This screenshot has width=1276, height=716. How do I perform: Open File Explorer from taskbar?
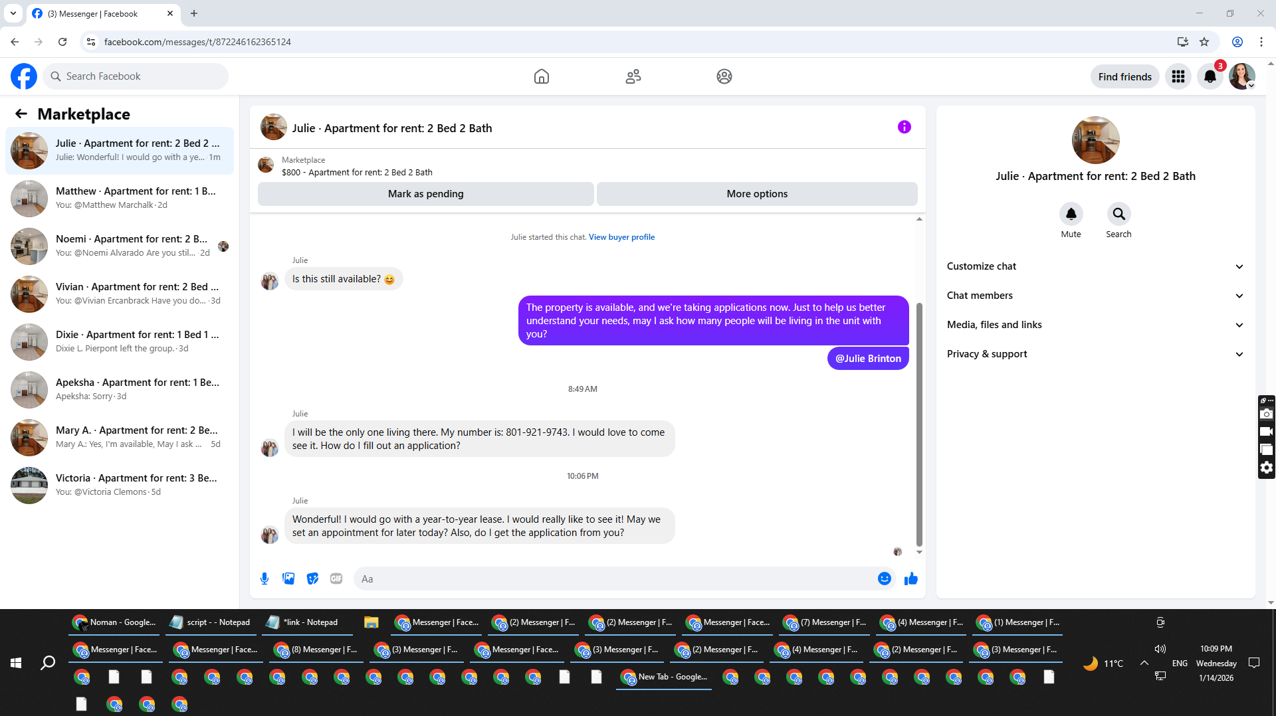point(371,622)
